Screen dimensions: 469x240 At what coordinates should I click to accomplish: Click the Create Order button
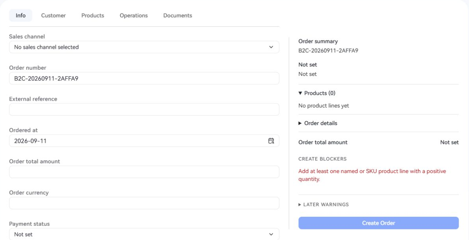coord(378,223)
